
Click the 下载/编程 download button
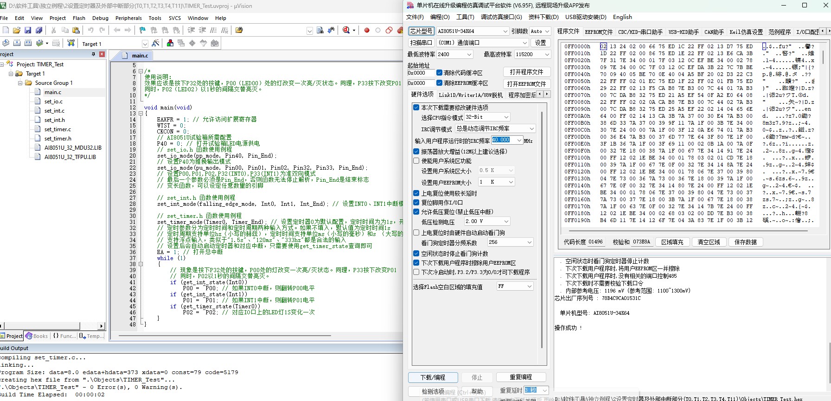(x=433, y=377)
